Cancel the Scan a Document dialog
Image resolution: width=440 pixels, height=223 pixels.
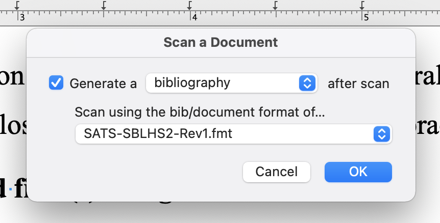point(276,172)
